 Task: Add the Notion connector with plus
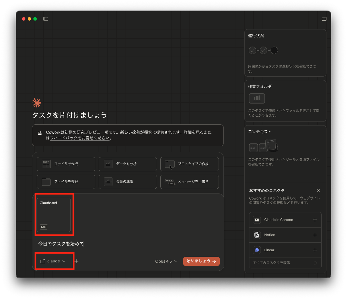click(x=315, y=235)
